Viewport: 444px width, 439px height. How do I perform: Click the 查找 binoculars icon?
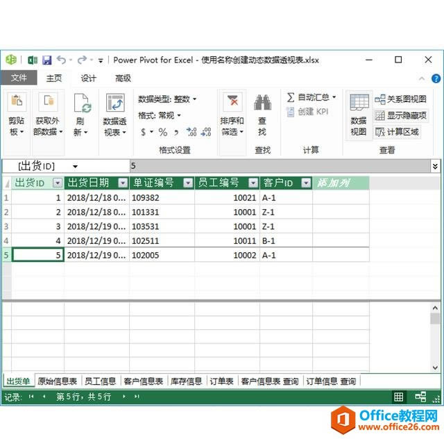(x=262, y=102)
